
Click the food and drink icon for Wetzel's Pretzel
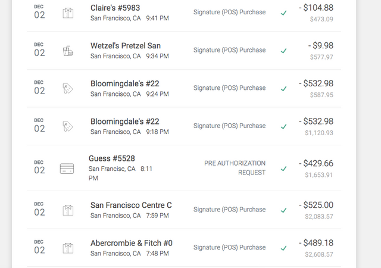(68, 51)
